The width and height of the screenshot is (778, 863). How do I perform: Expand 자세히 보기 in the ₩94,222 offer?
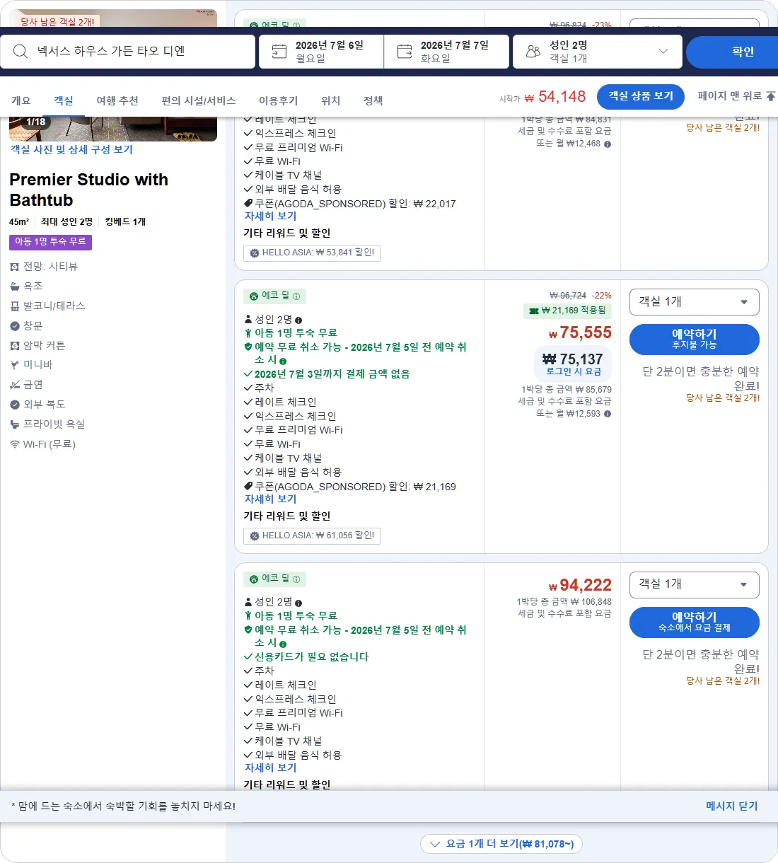point(271,768)
